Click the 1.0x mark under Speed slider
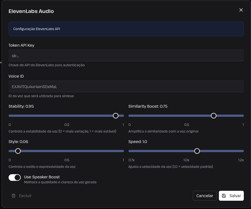The image size is (251, 209). point(186,160)
